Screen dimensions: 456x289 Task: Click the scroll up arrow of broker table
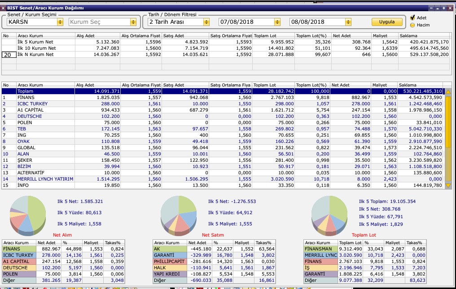coord(448,91)
